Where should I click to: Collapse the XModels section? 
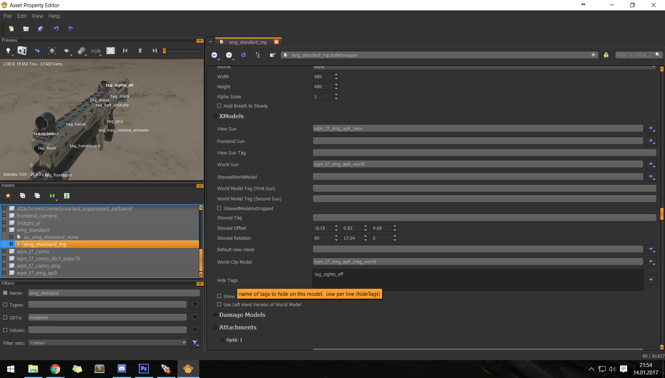click(x=215, y=116)
